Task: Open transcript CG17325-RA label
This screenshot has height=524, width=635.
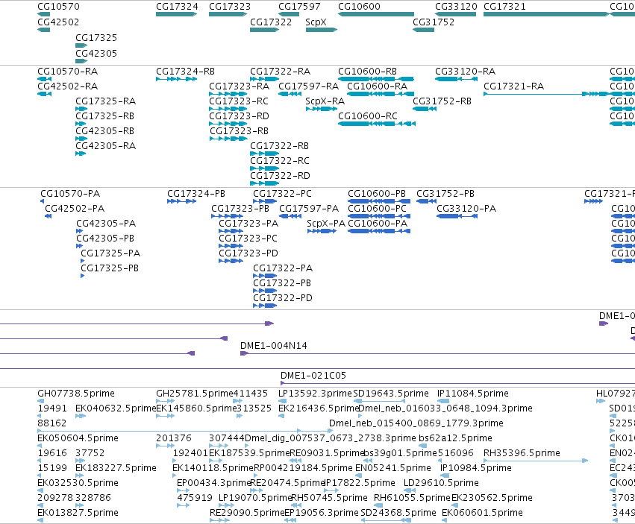Action: point(106,101)
